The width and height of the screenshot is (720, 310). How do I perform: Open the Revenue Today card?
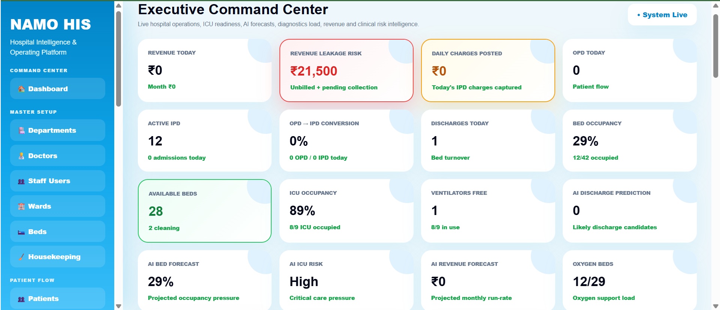(205, 71)
